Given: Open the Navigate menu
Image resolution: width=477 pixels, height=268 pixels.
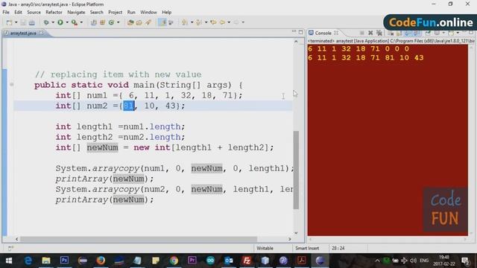Looking at the screenshot, I should click(76, 12).
